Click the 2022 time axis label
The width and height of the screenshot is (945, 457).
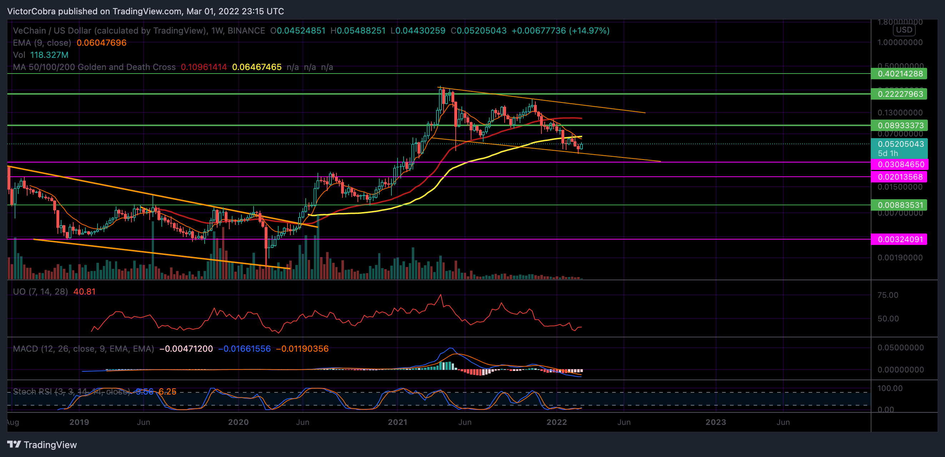[557, 422]
